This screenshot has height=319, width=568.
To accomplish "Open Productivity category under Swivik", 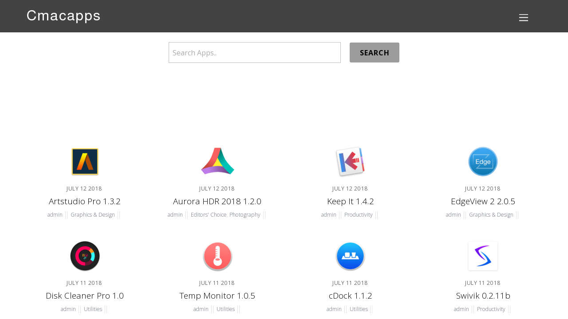I will [x=491, y=309].
